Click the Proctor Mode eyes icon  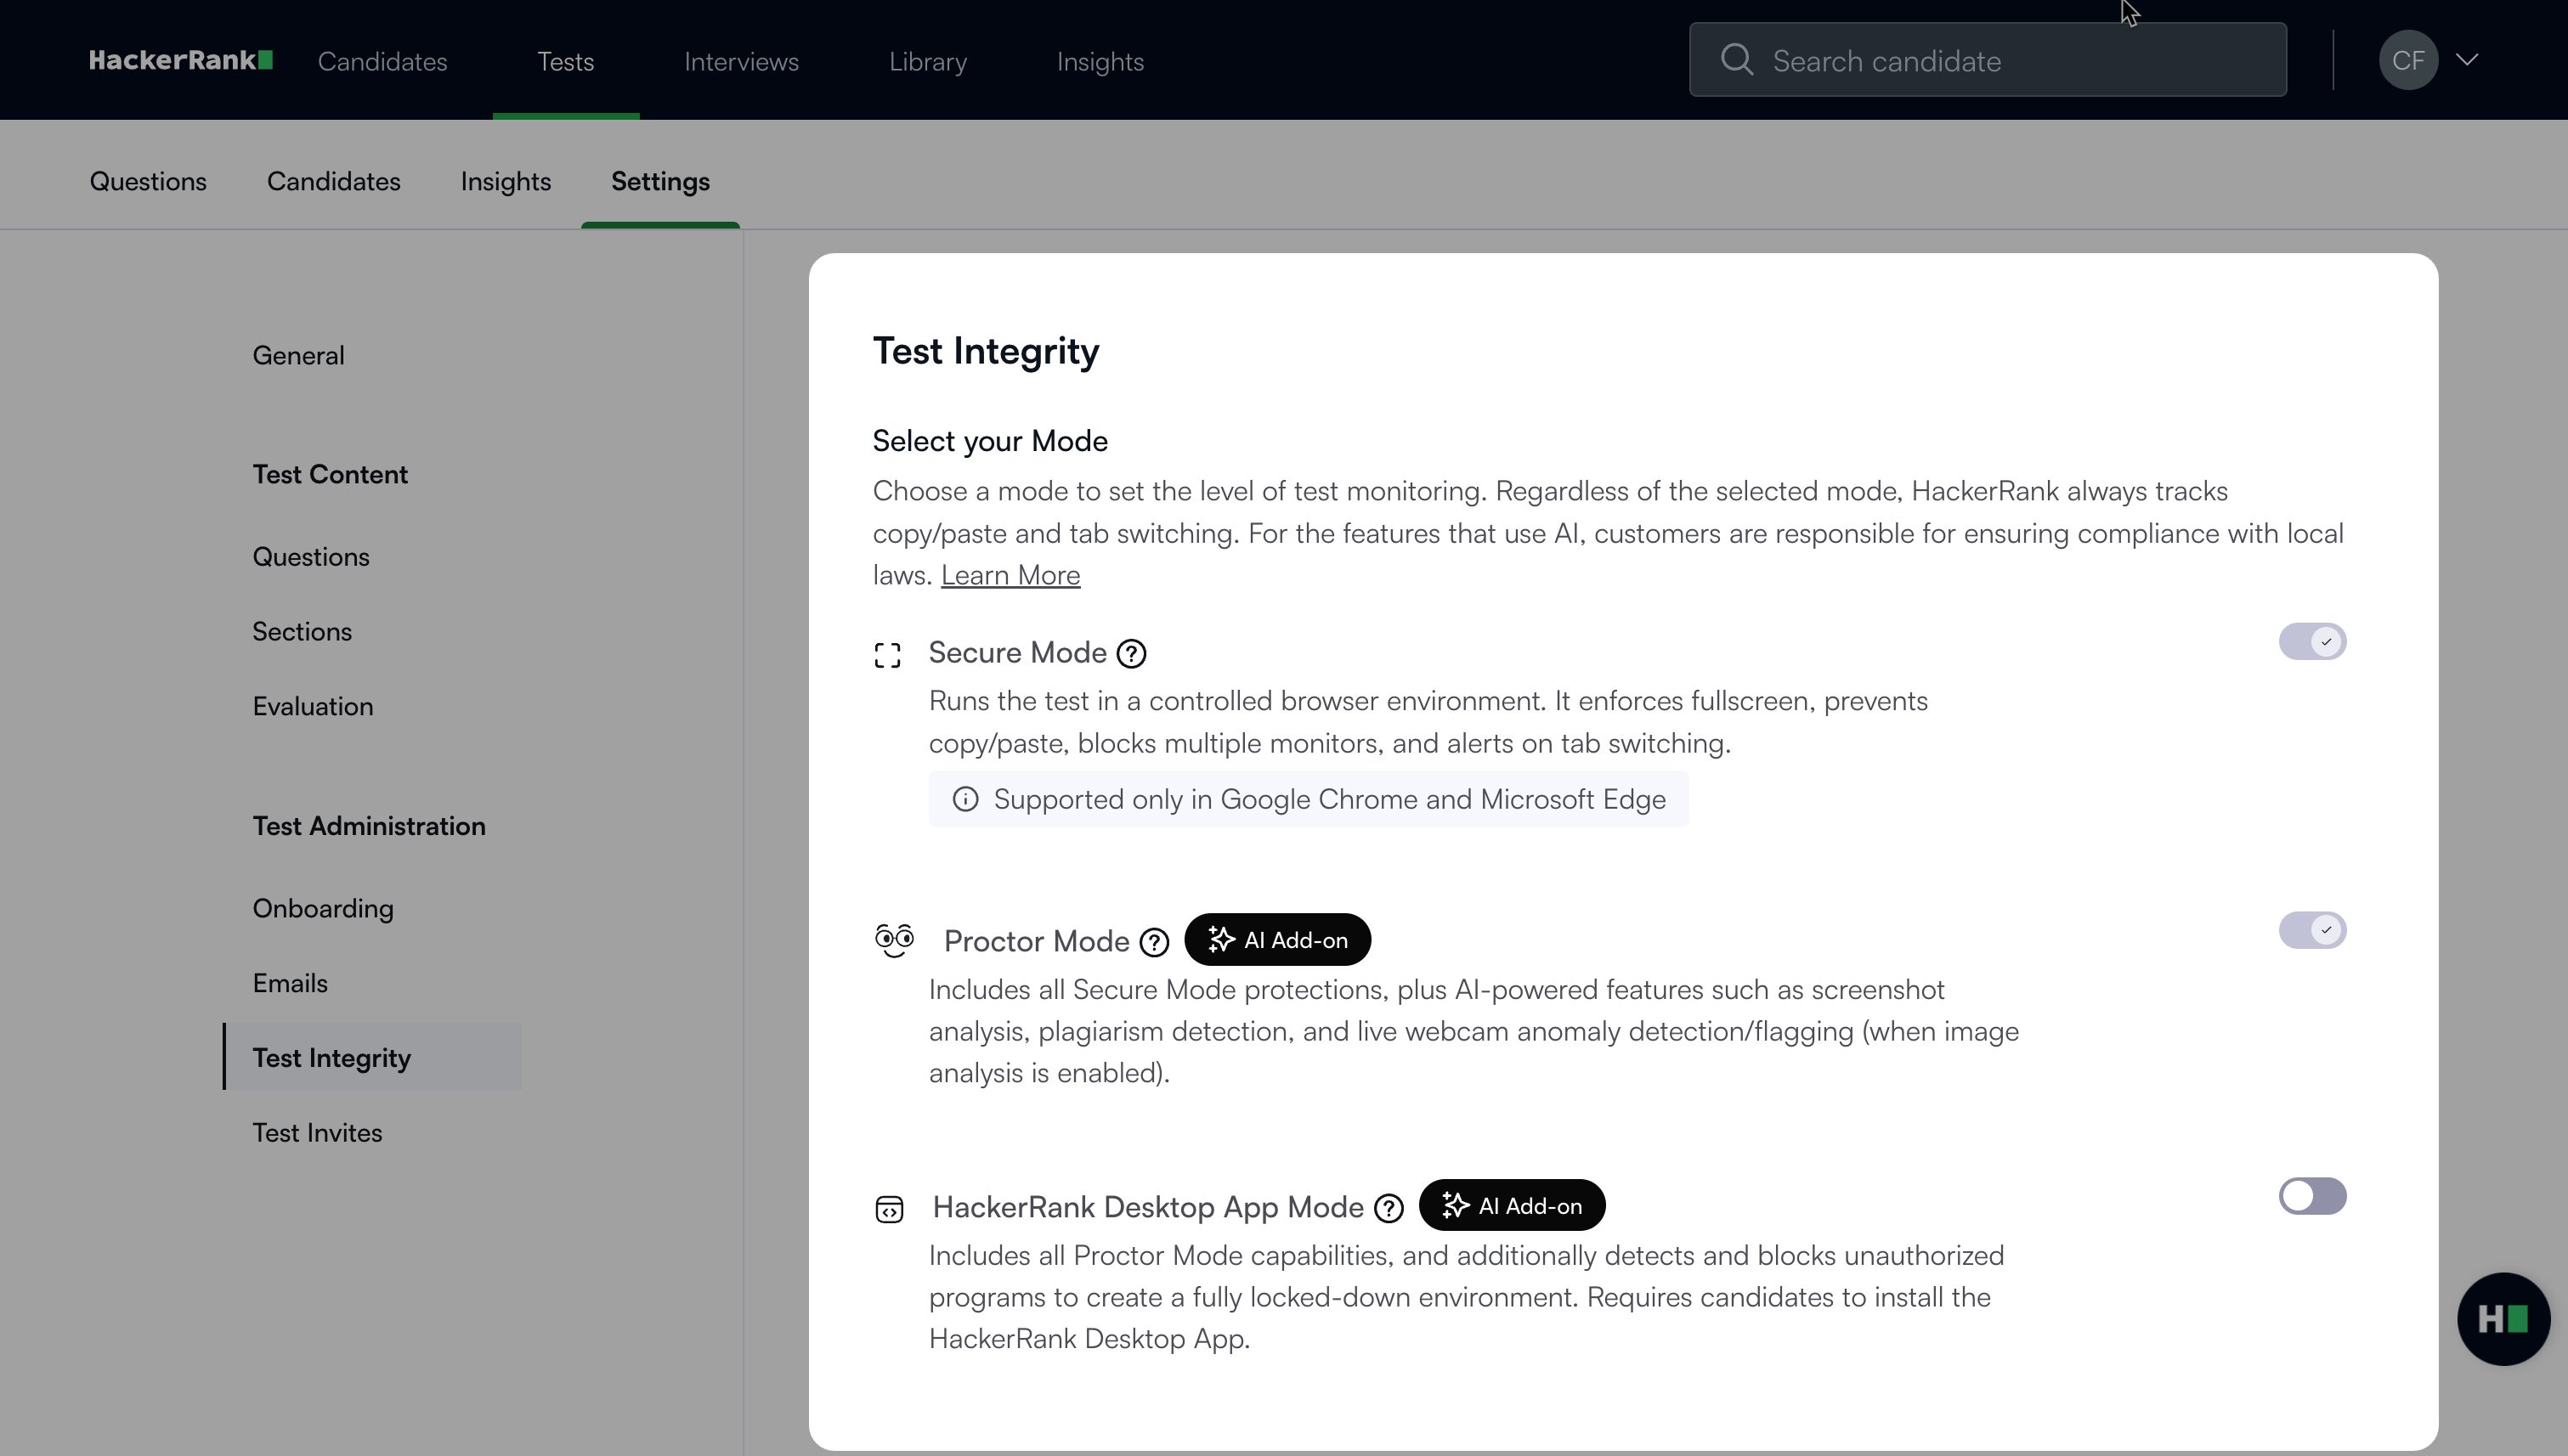[893, 941]
